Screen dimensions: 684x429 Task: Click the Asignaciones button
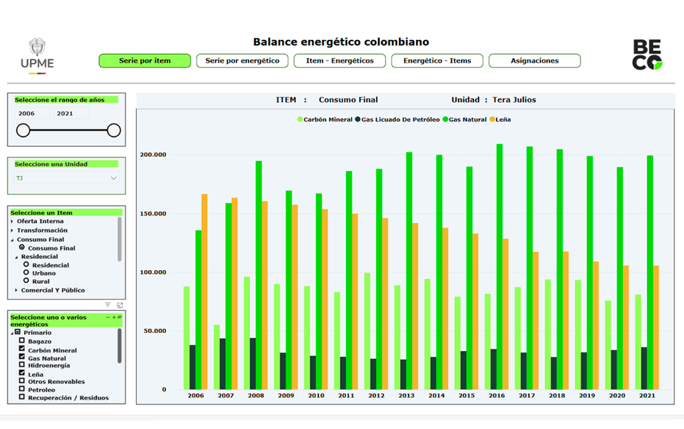pyautogui.click(x=535, y=61)
